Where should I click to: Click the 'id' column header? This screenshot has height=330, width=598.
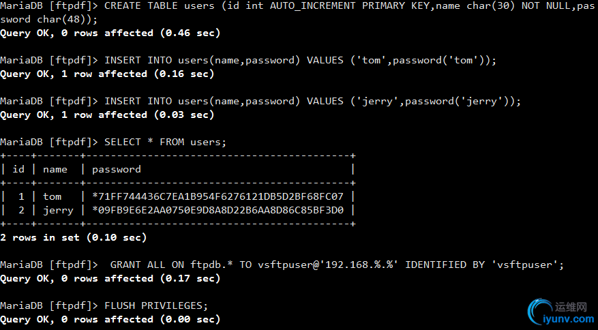tap(18, 169)
